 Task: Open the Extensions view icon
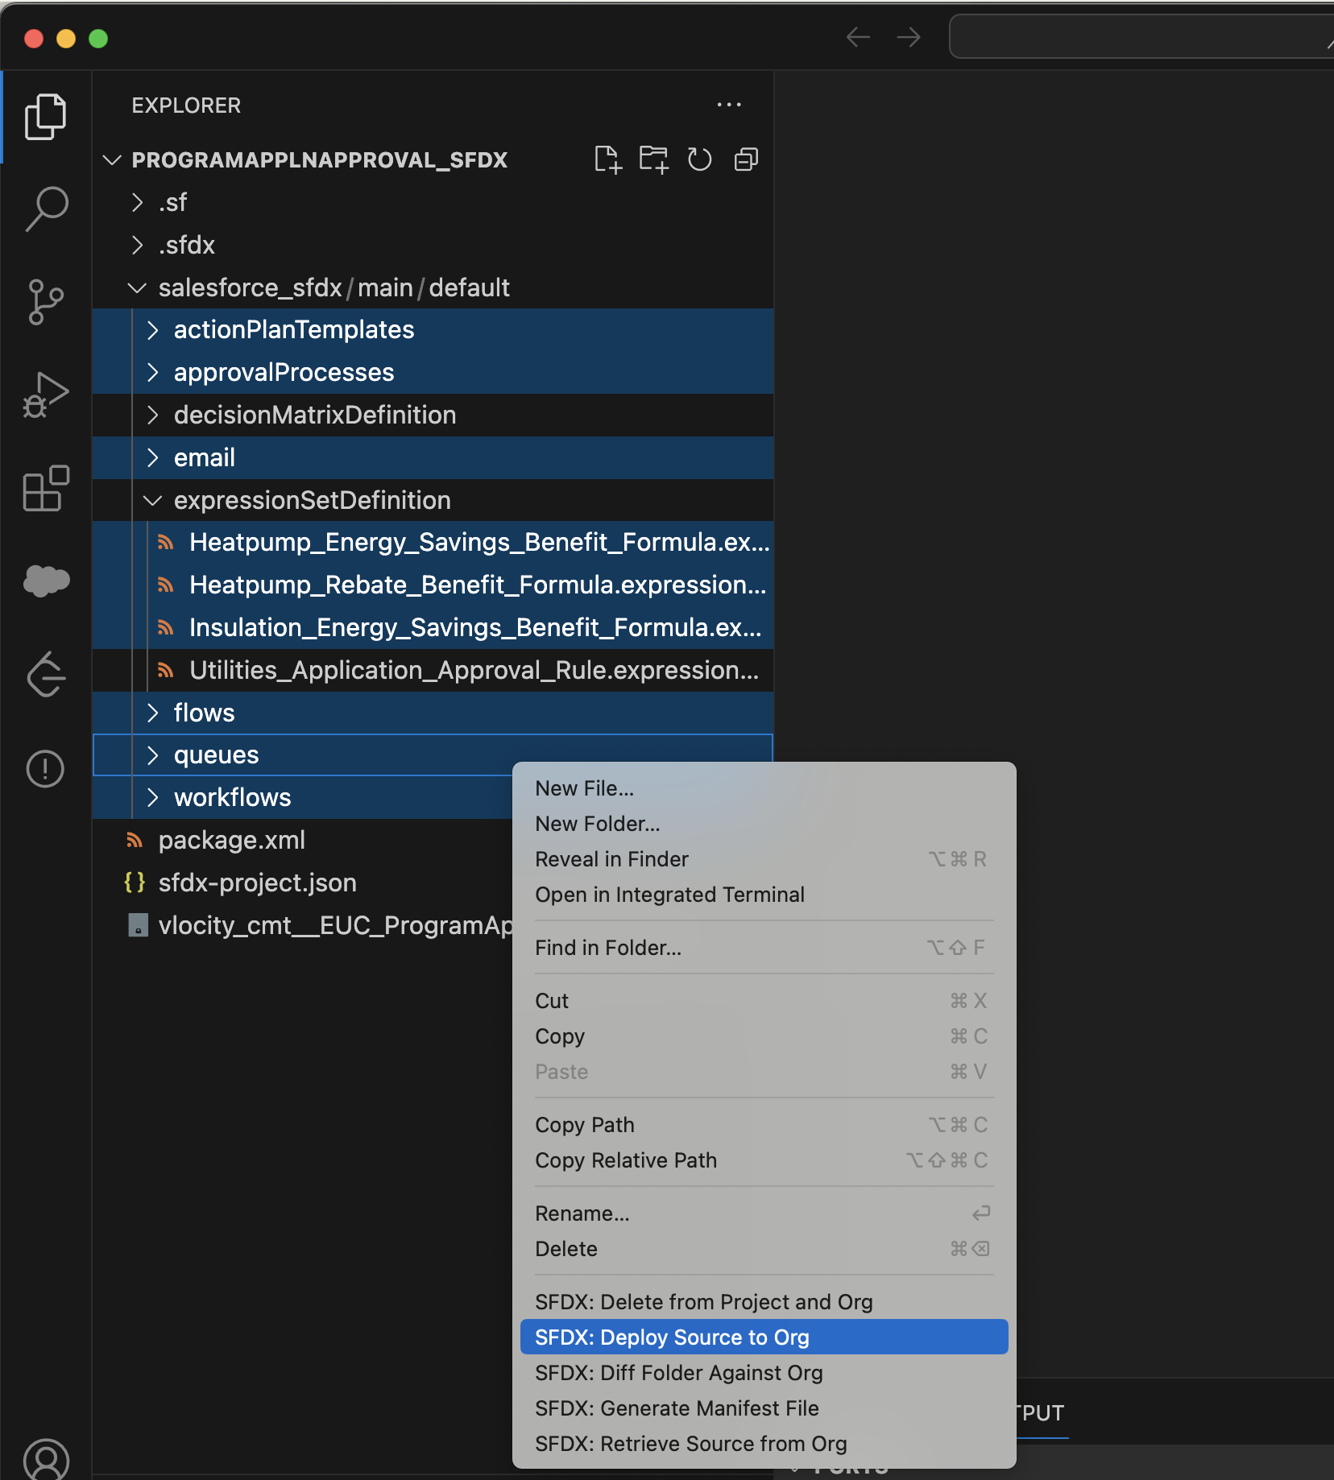pos(46,488)
